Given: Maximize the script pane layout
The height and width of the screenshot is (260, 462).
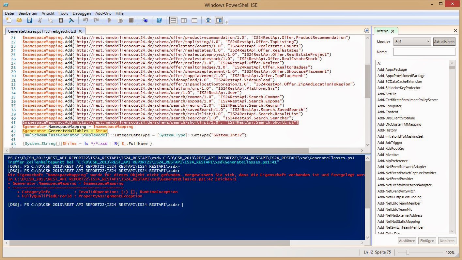Looking at the screenshot, I should coord(194,21).
